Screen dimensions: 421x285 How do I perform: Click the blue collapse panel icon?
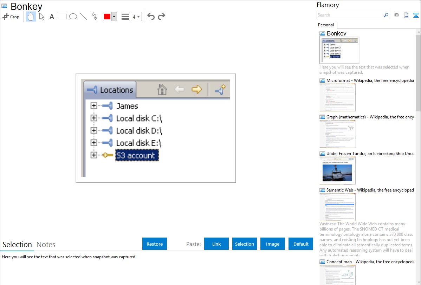(416, 15)
